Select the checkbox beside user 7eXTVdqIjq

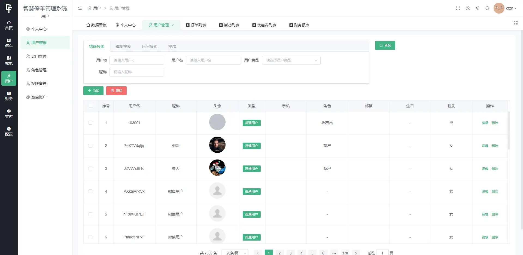pos(91,146)
